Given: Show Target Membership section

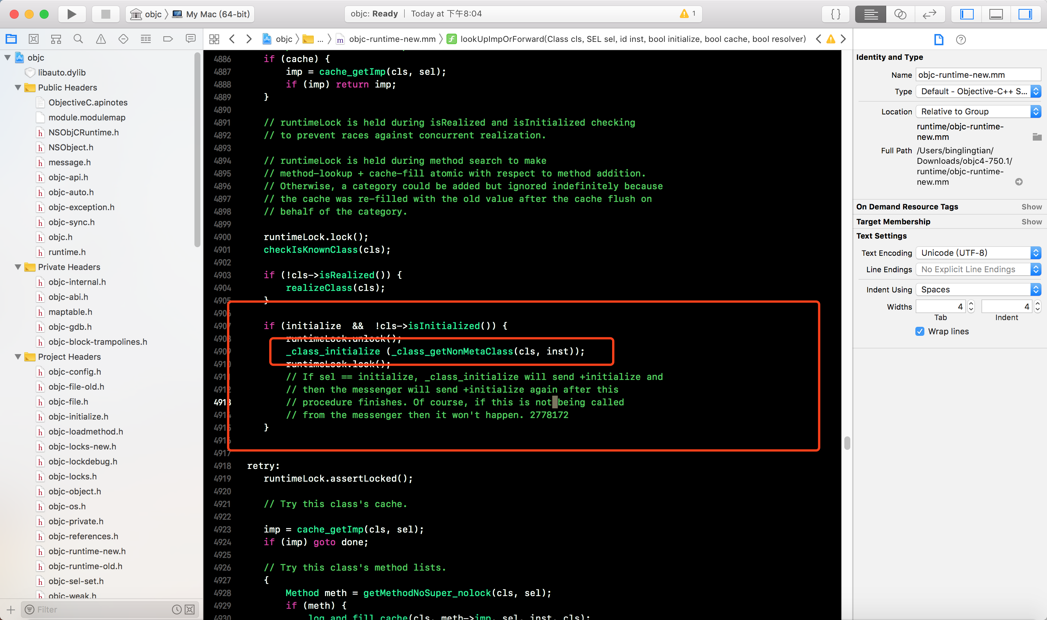Looking at the screenshot, I should coord(1031,221).
